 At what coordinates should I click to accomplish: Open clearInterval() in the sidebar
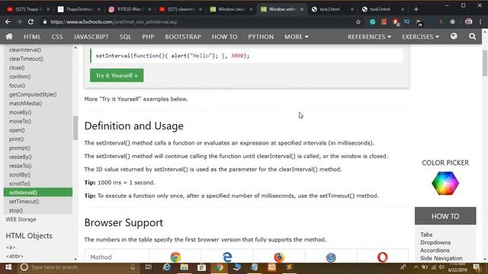(x=25, y=49)
